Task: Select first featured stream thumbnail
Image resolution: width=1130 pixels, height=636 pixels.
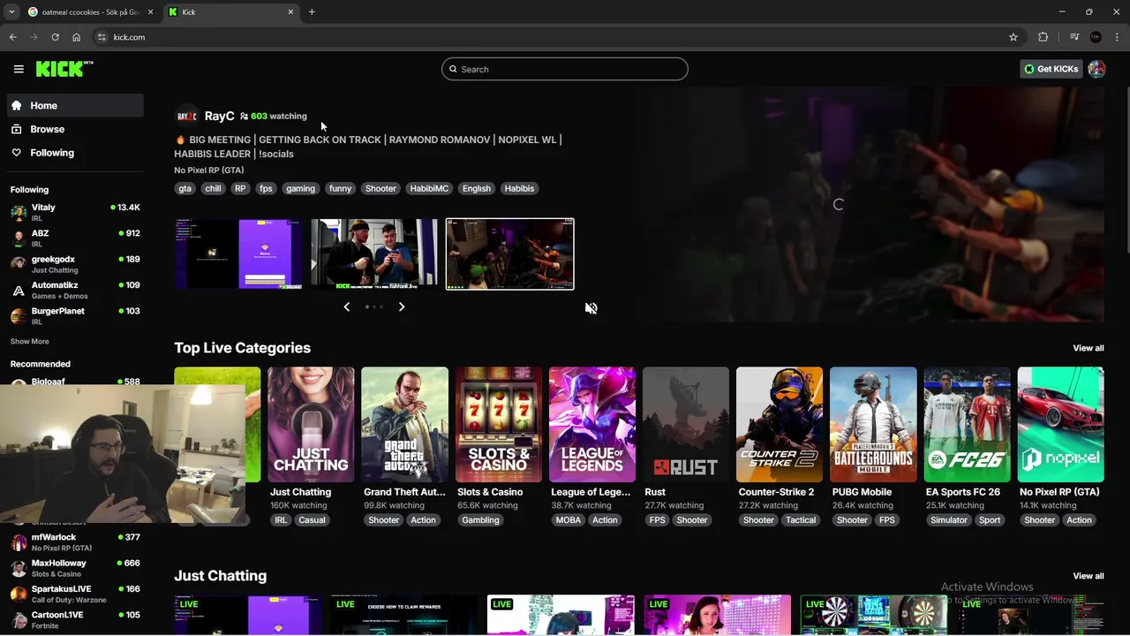Action: pyautogui.click(x=238, y=254)
